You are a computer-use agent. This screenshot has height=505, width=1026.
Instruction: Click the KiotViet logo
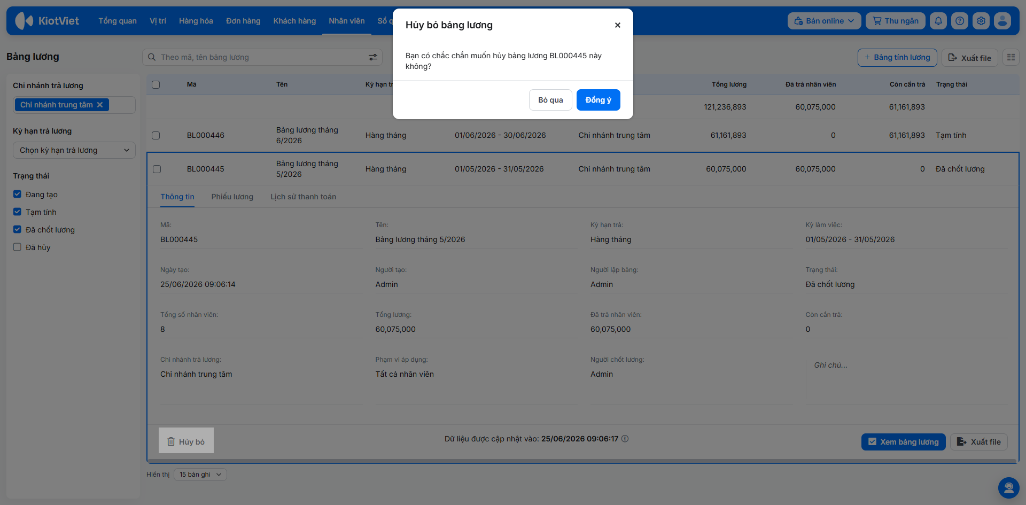pyautogui.click(x=47, y=21)
